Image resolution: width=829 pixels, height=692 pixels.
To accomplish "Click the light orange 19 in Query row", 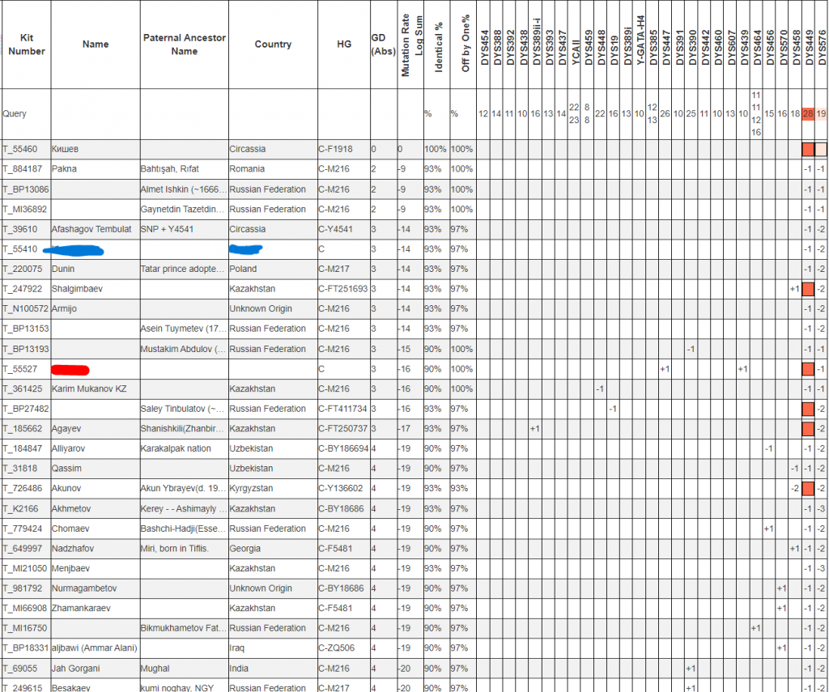I will click(x=821, y=114).
